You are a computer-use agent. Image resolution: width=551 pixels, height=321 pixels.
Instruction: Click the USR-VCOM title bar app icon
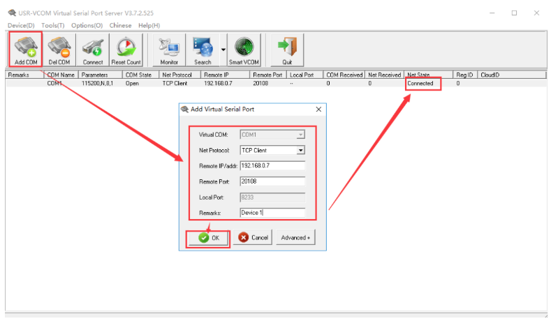pos(12,13)
